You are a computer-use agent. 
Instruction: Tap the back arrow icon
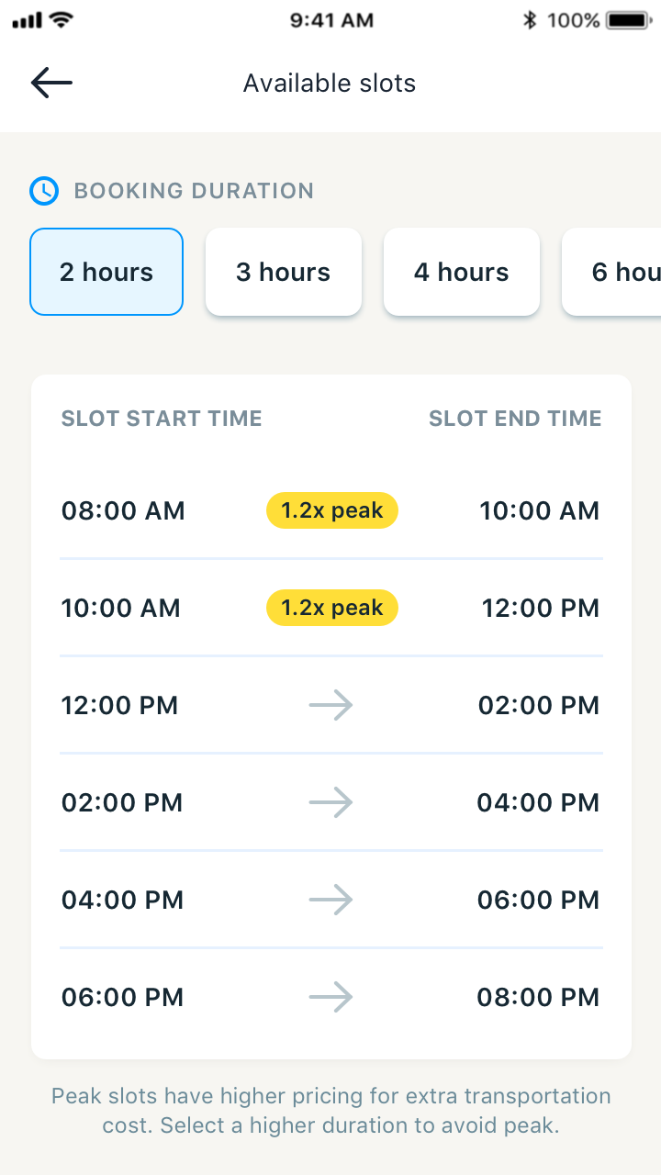pos(51,83)
